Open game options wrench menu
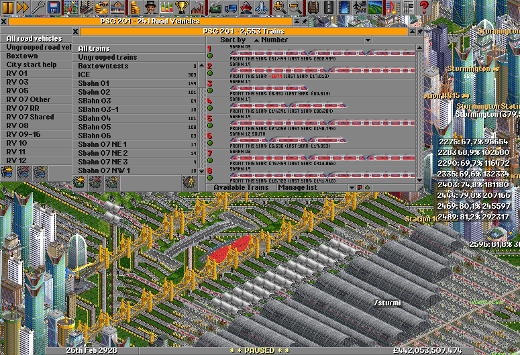 (x=38, y=7)
